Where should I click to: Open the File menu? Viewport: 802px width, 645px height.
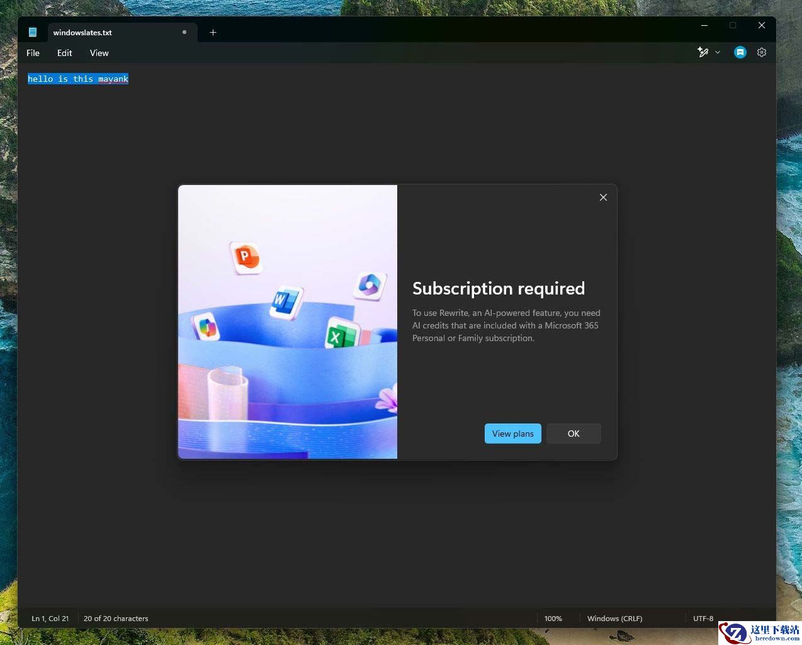[33, 53]
